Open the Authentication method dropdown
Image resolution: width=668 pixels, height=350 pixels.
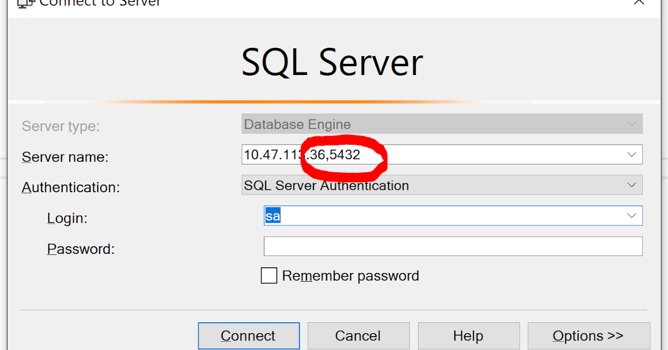click(632, 185)
